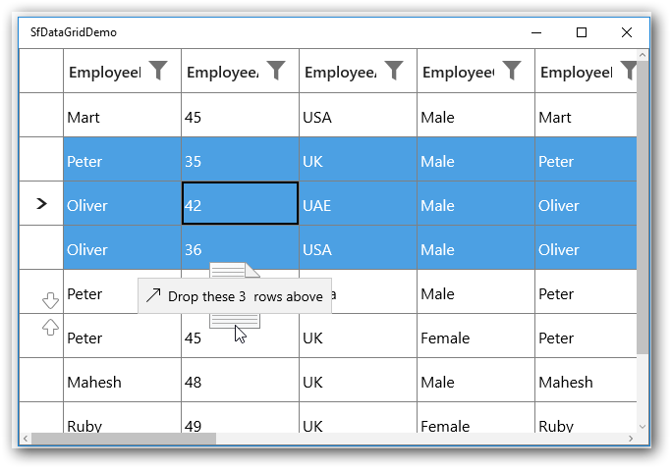Select age cell 49

pyautogui.click(x=240, y=418)
